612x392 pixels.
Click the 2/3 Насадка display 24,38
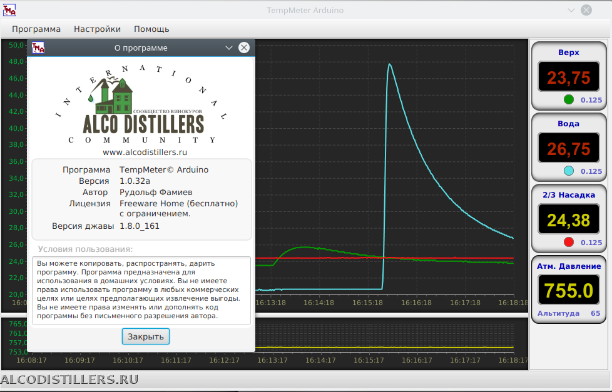click(569, 219)
